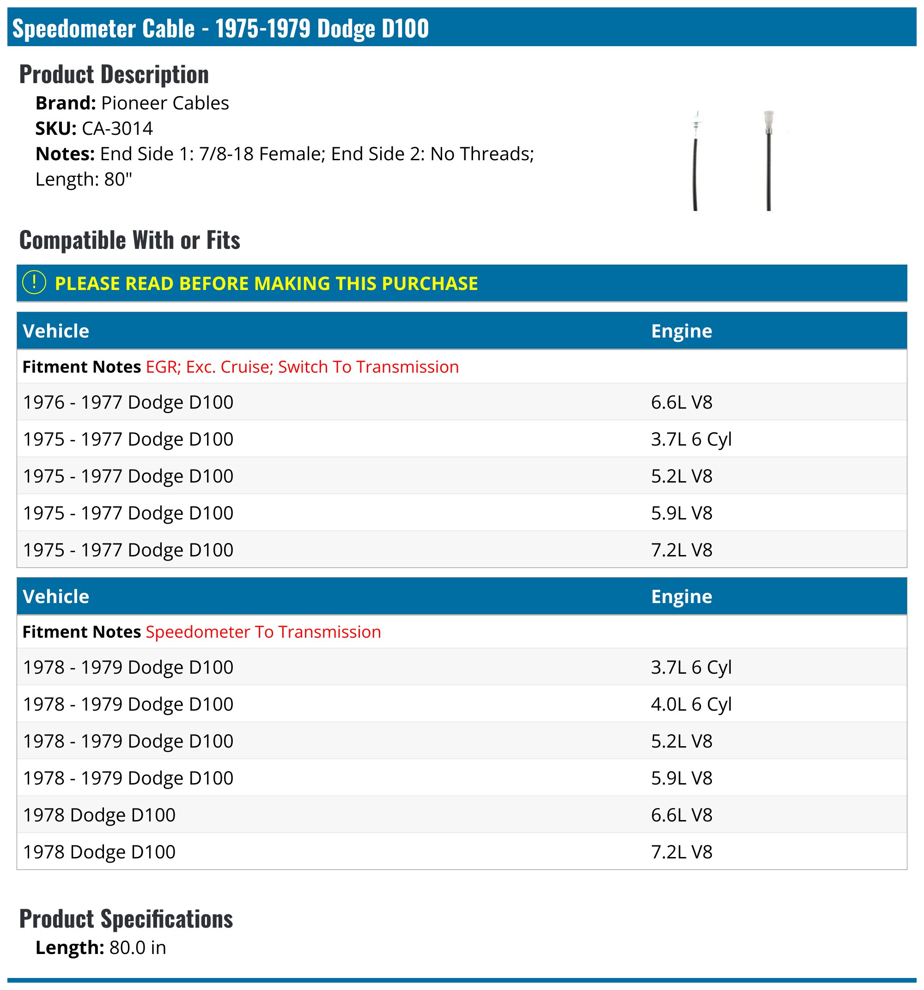Select the 4.0L 6 Cyl engine row

[x=691, y=704]
